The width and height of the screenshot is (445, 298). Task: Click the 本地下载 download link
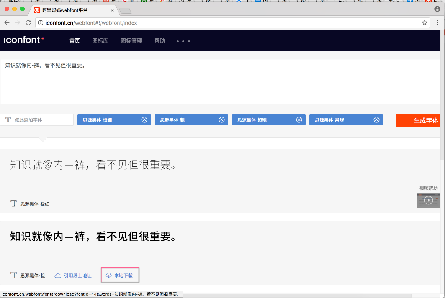pyautogui.click(x=120, y=275)
